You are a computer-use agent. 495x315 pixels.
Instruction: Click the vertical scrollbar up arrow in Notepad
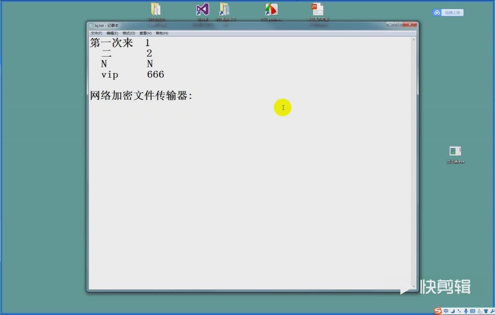coord(414,39)
